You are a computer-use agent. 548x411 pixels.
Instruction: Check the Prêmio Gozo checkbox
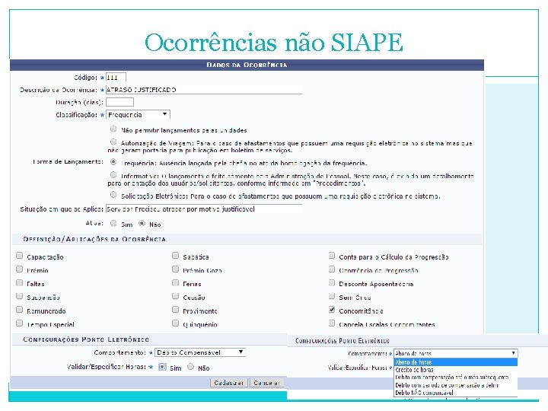pyautogui.click(x=176, y=269)
